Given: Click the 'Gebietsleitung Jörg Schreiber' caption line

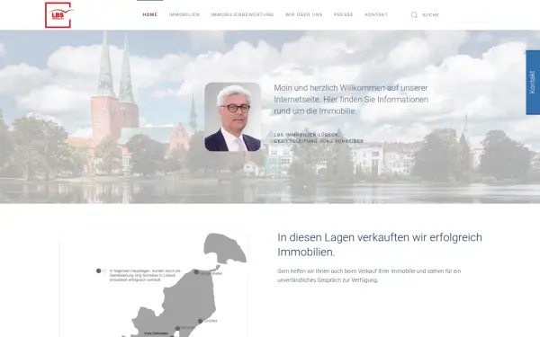Looking at the screenshot, I should (319, 141).
